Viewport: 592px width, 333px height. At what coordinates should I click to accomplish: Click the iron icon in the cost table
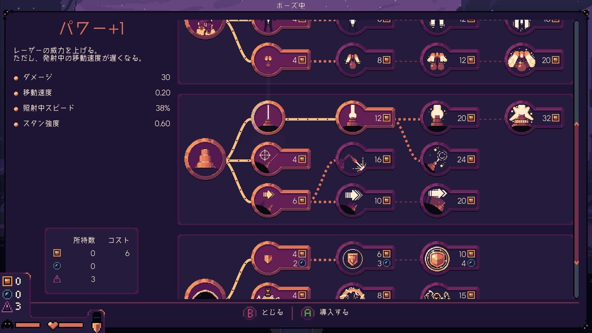pyautogui.click(x=57, y=253)
